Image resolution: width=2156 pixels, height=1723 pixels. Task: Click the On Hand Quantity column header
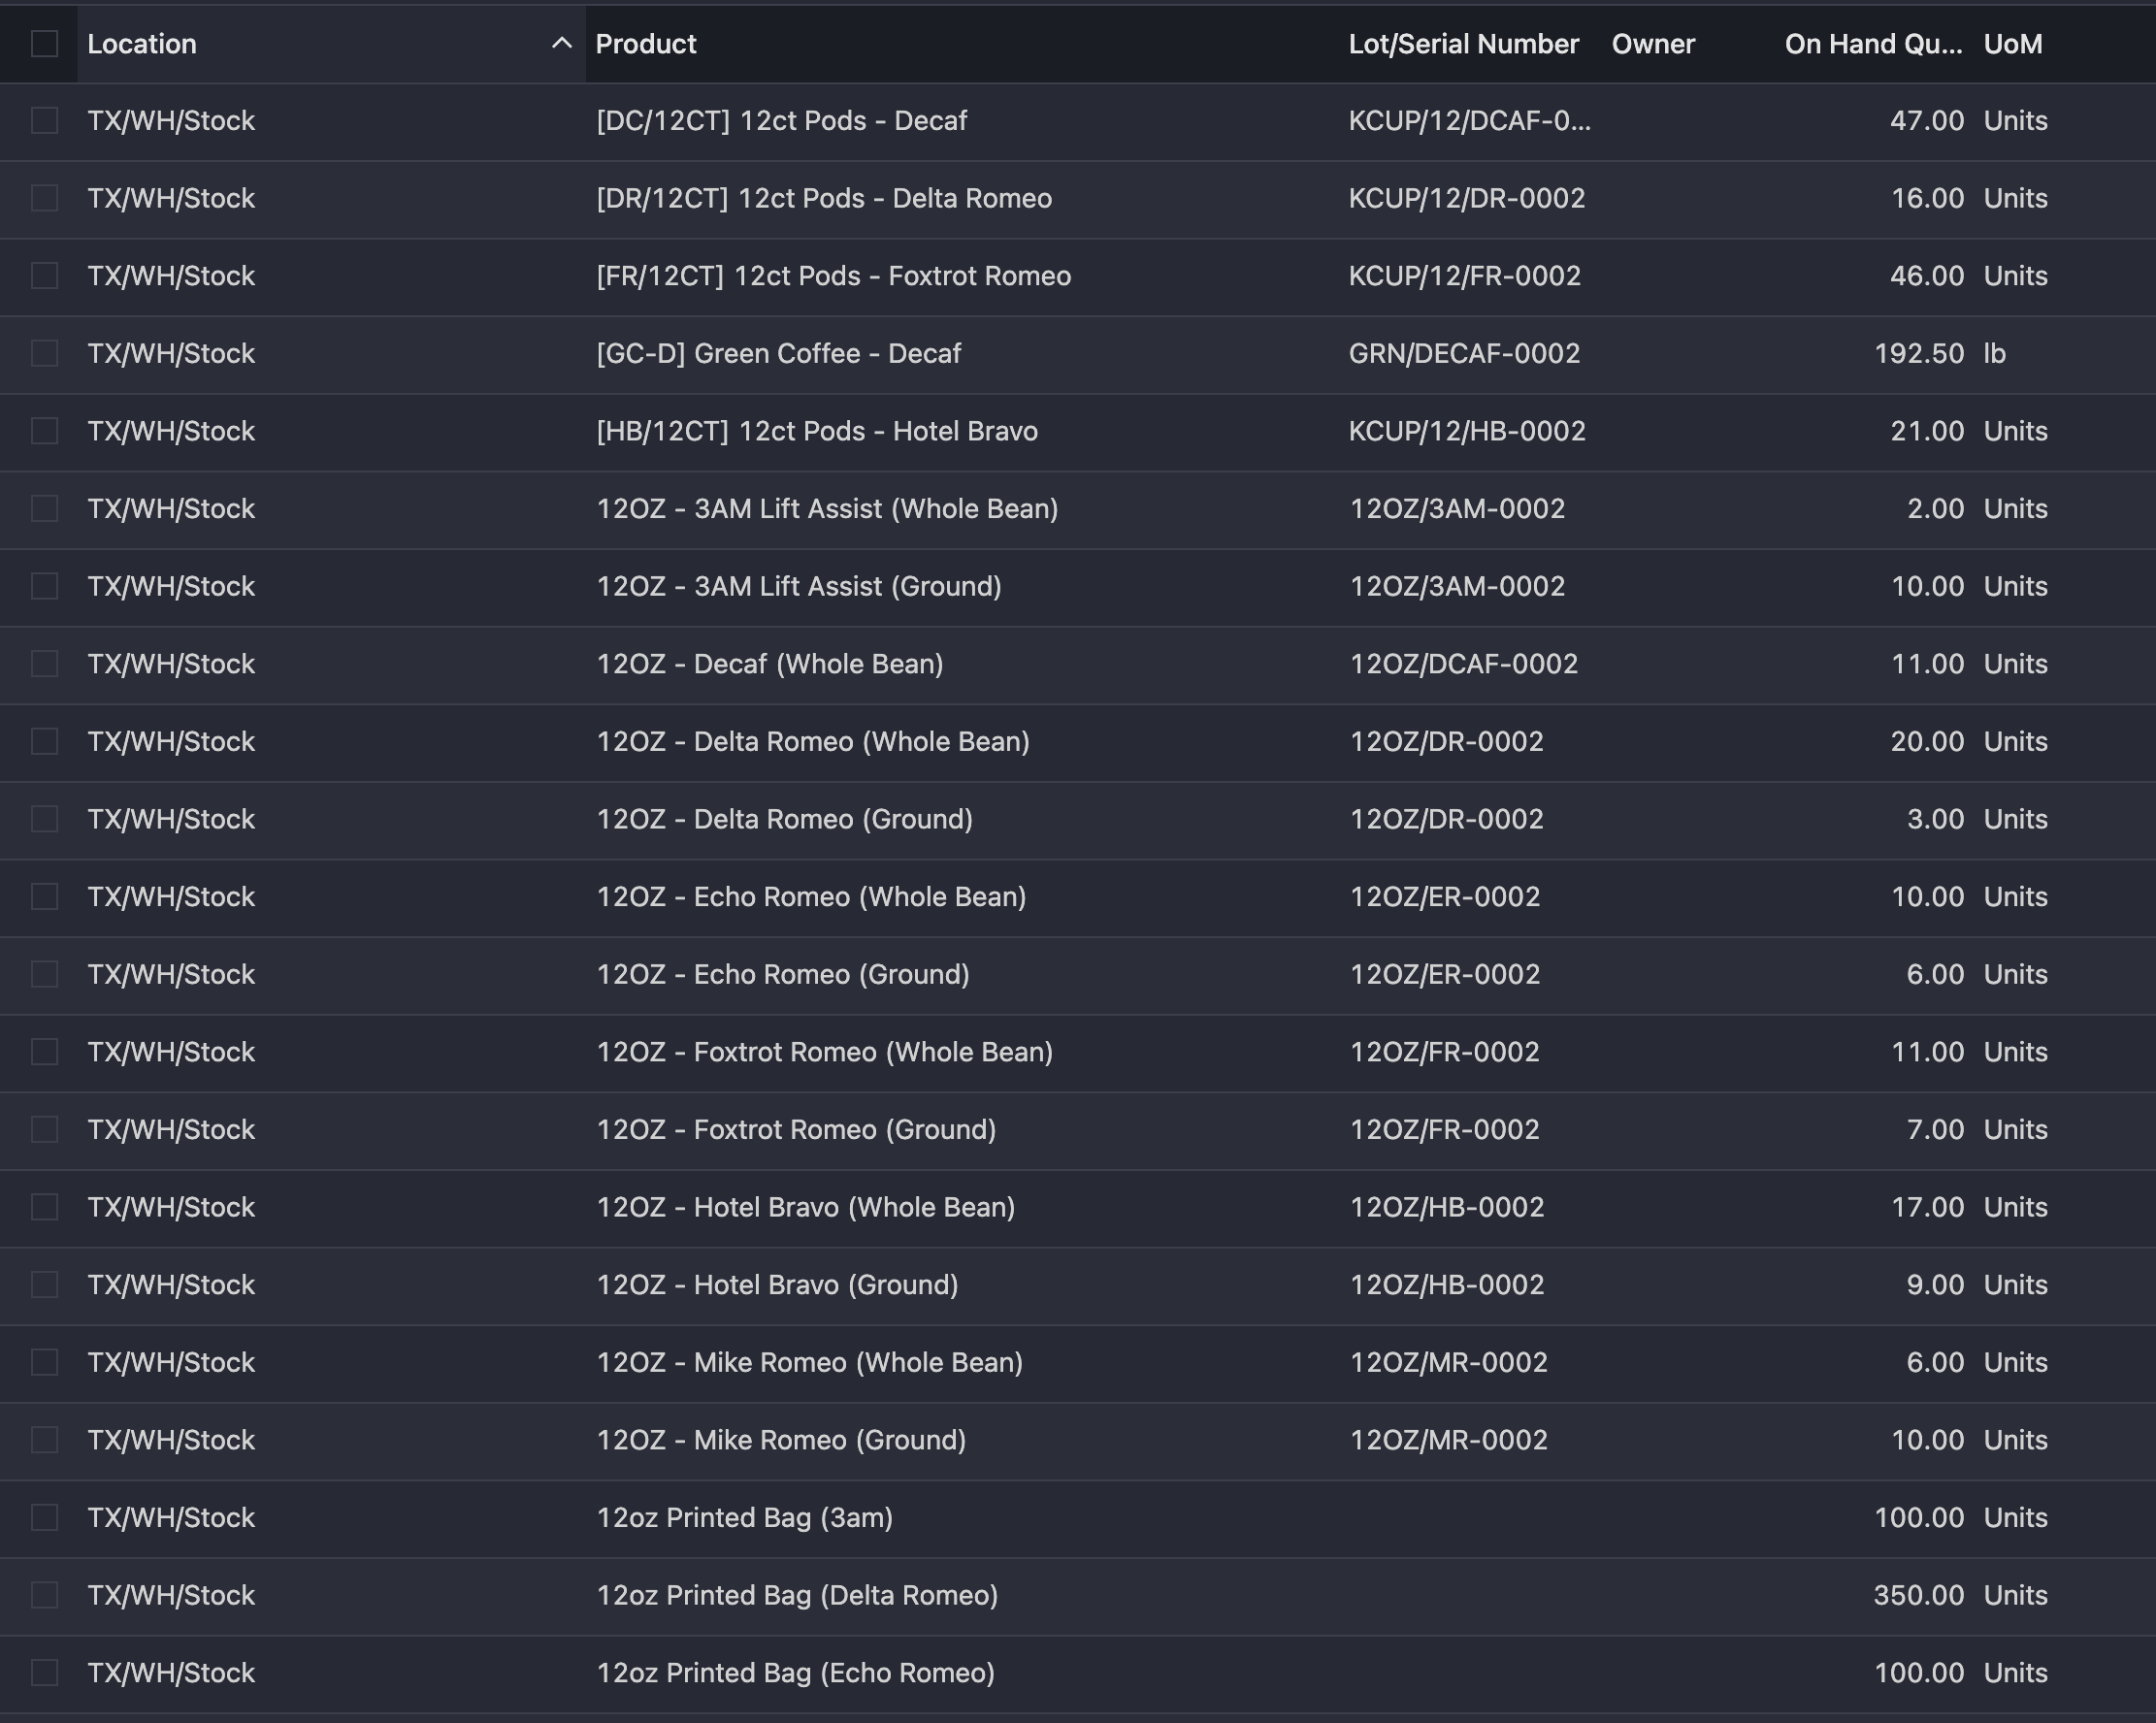(x=1872, y=44)
